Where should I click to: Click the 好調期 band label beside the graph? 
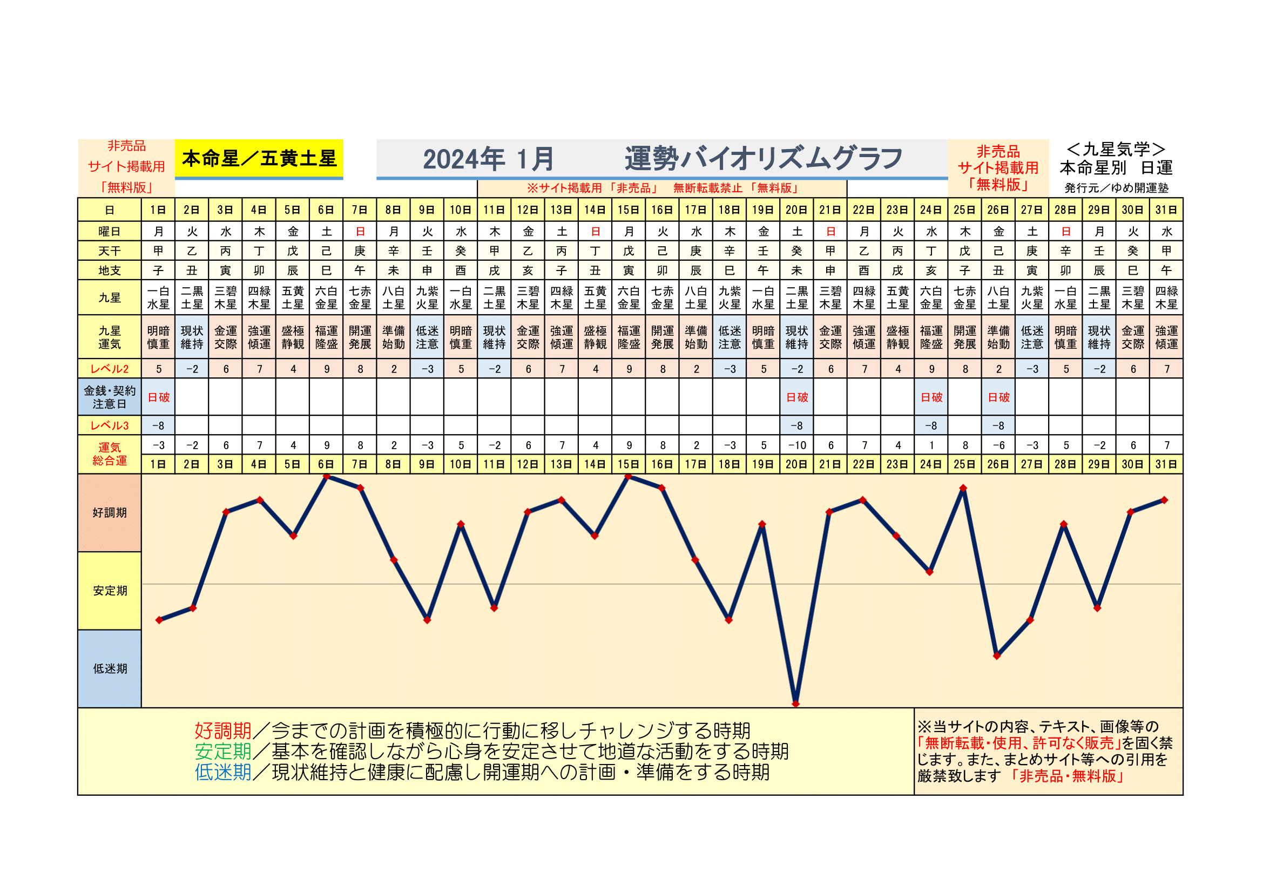coord(110,512)
